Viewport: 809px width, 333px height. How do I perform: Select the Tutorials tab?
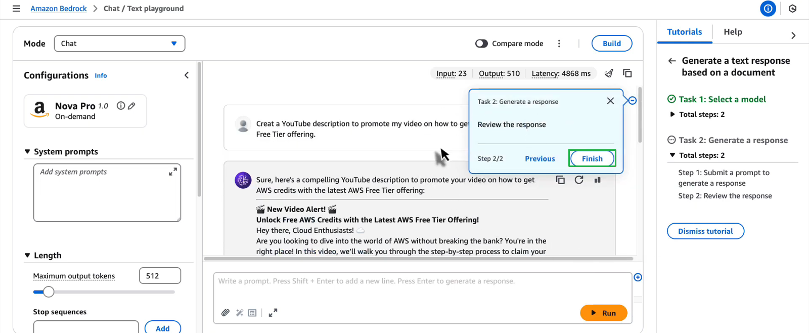[x=684, y=32]
